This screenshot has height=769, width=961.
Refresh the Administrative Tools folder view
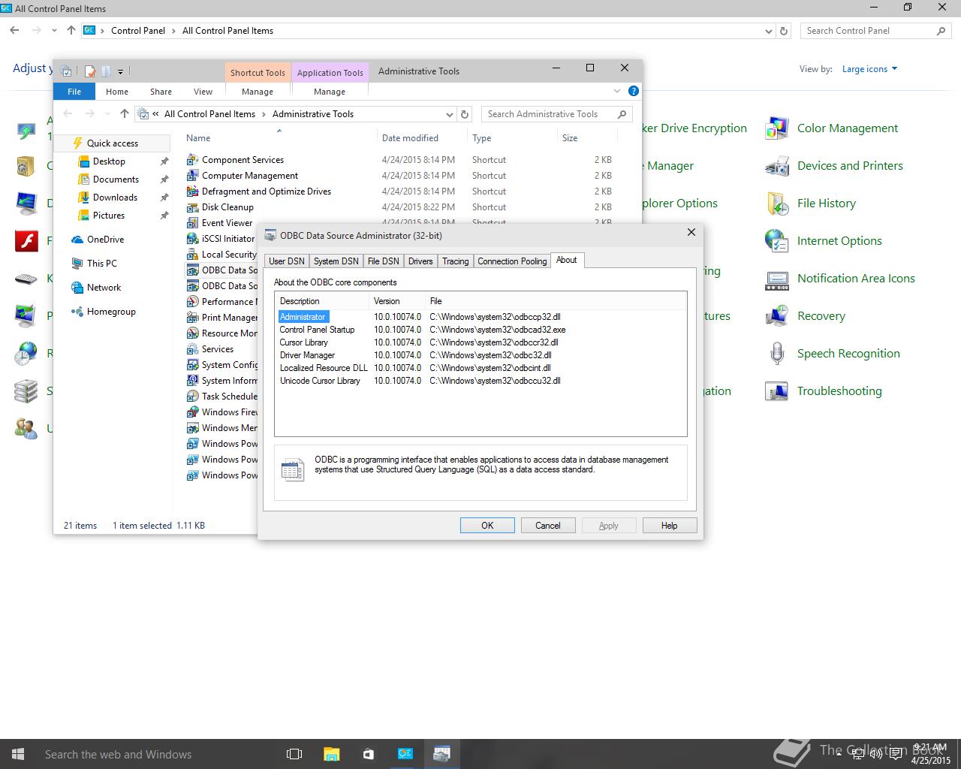(x=465, y=114)
